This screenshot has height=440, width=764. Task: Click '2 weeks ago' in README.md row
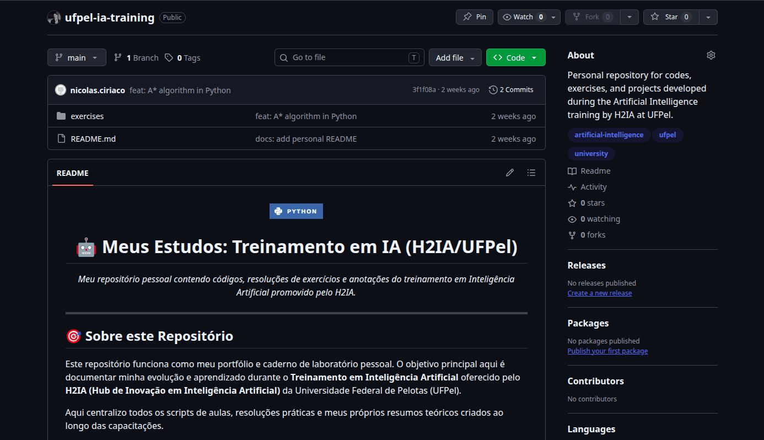click(x=513, y=139)
